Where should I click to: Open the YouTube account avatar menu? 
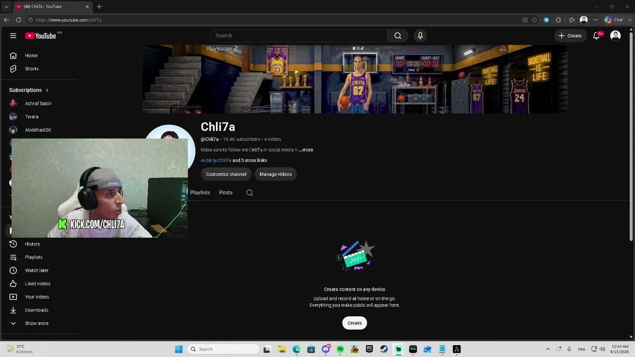pos(616,36)
